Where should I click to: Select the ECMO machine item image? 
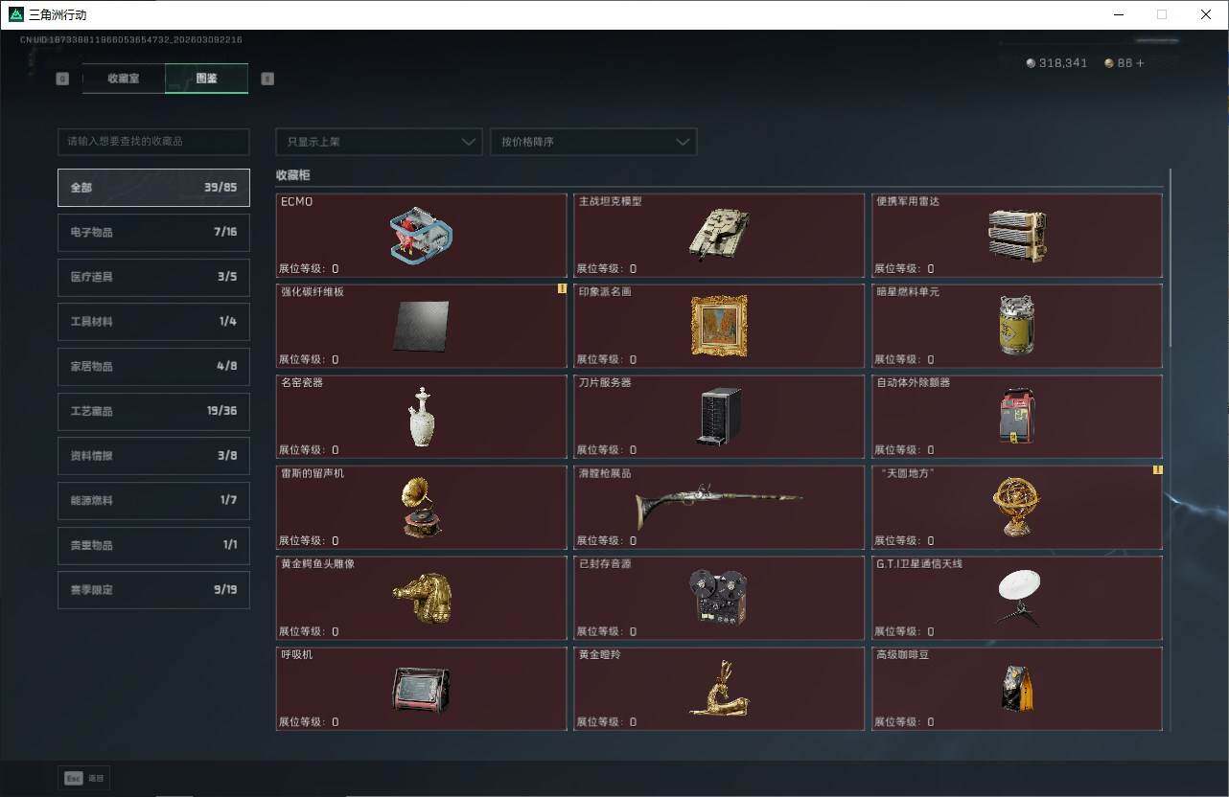click(421, 235)
